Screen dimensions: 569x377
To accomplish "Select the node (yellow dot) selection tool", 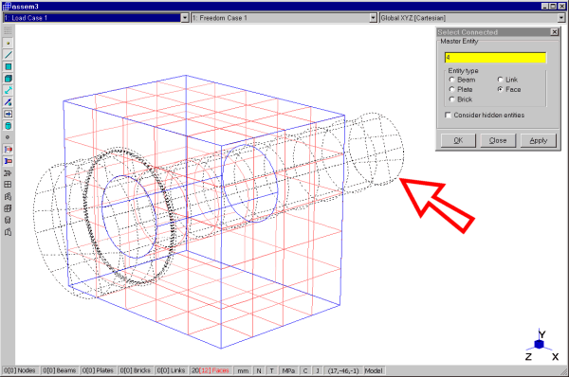I will 8,44.
